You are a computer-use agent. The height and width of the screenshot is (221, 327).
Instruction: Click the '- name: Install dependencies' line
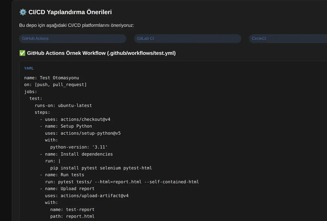click(76, 154)
